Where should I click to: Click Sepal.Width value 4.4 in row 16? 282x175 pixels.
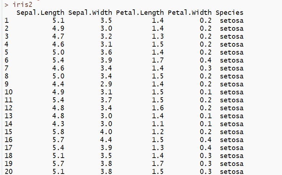(x=106, y=140)
